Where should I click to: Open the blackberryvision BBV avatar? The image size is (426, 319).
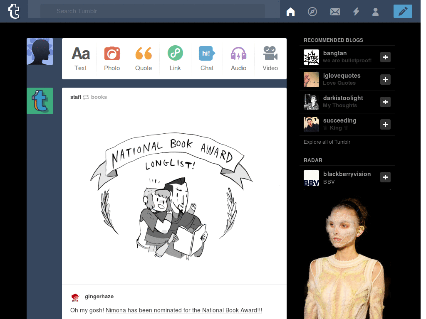311,178
